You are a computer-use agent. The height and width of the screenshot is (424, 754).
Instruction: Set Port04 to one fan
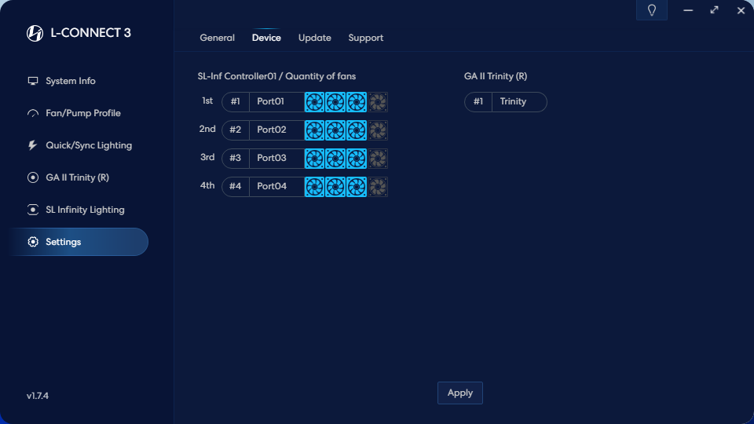(x=314, y=187)
